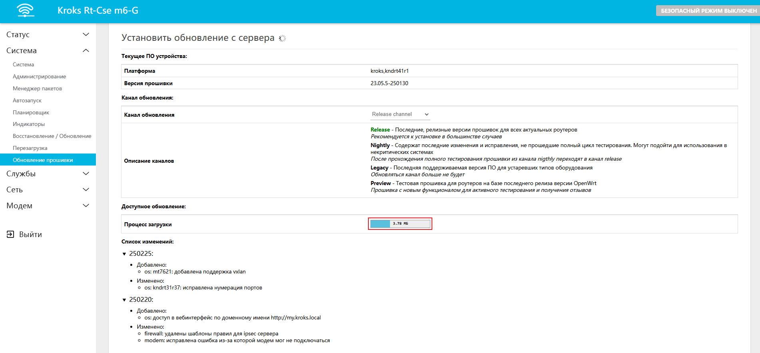The width and height of the screenshot is (760, 353).
Task: Select Перезагрузка menu item
Action: (x=30, y=148)
